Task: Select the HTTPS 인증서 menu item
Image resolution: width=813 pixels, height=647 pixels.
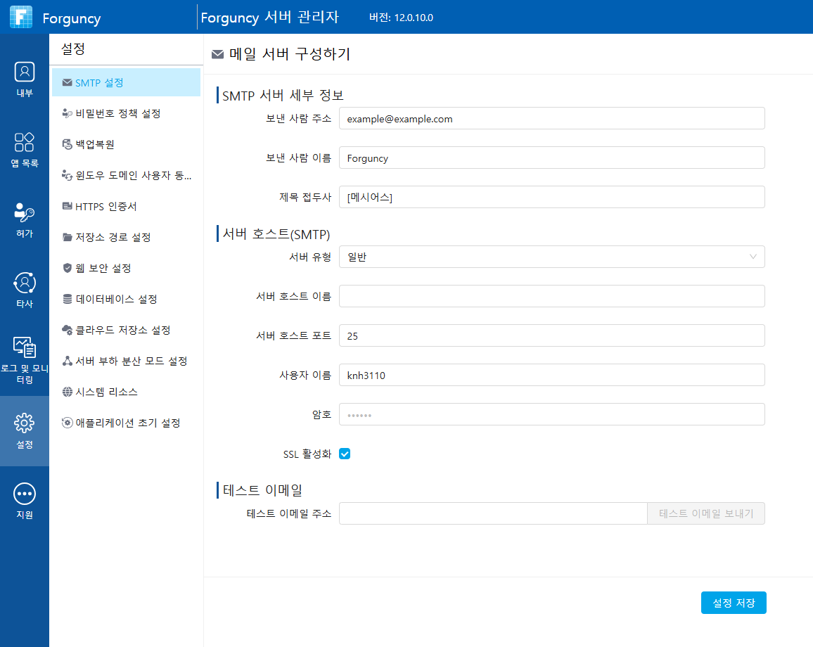Action: tap(126, 206)
